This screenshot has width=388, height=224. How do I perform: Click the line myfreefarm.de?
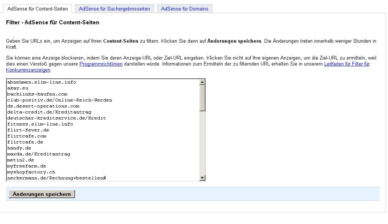pyautogui.click(x=27, y=166)
